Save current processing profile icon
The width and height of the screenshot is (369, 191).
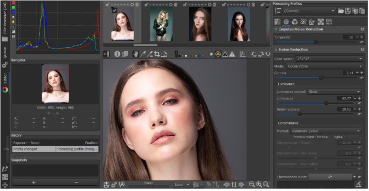tap(348, 11)
